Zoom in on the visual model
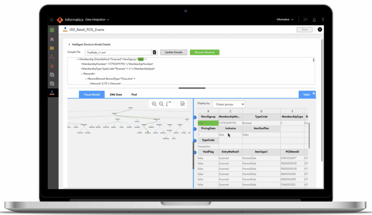372x215 pixels. point(154,104)
